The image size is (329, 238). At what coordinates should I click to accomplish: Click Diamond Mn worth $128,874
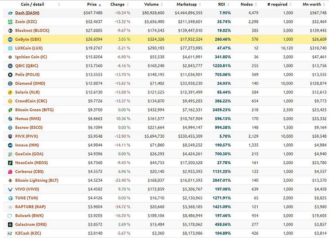[x=318, y=84]
